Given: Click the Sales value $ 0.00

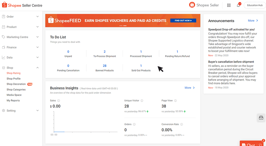Looking at the screenshot, I should click(x=55, y=106).
